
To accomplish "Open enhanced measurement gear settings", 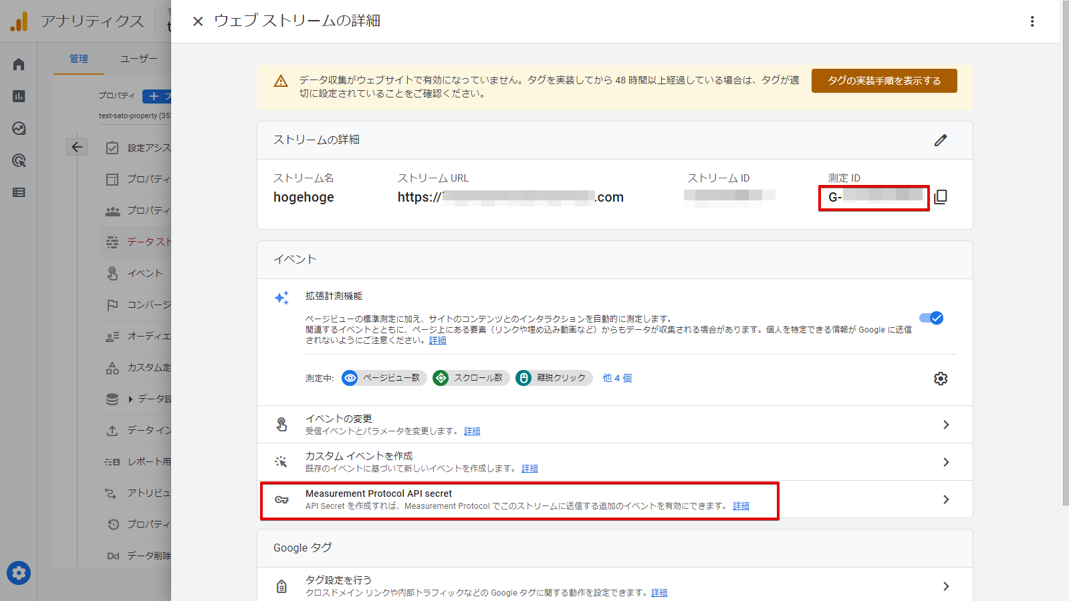I will [x=941, y=379].
